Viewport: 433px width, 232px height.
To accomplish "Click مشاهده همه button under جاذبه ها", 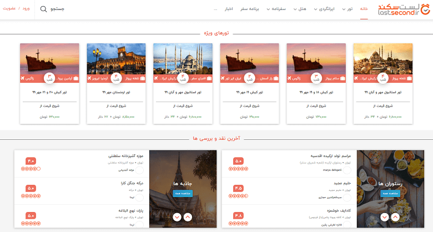I will point(182,193).
